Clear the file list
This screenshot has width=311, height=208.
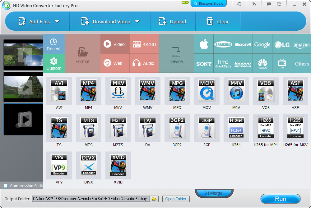[218, 21]
